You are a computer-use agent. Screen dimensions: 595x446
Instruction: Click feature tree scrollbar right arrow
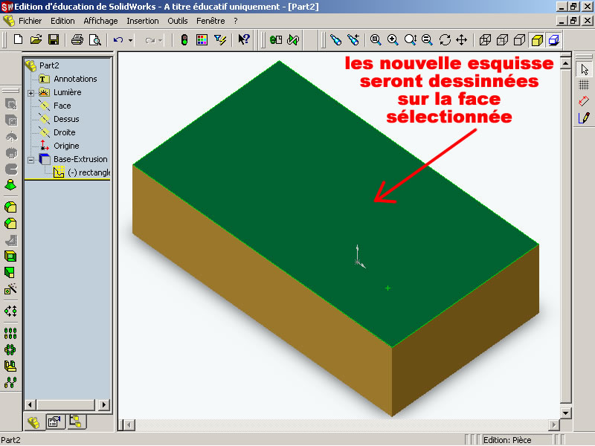(104, 404)
